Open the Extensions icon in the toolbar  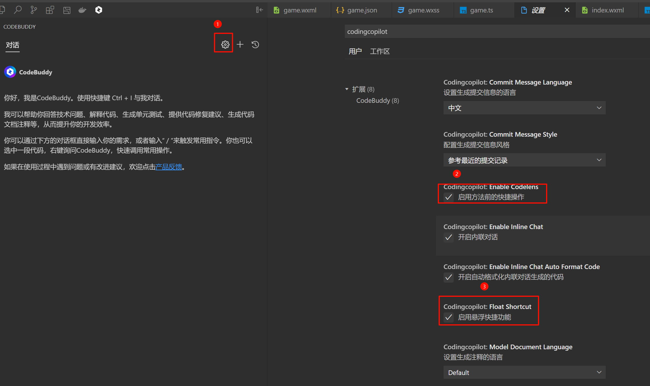click(x=50, y=10)
